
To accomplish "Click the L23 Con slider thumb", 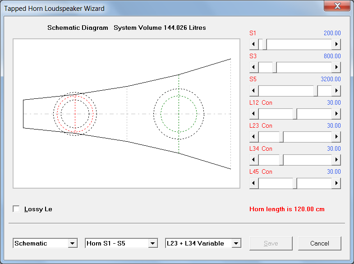I will 281,137.
